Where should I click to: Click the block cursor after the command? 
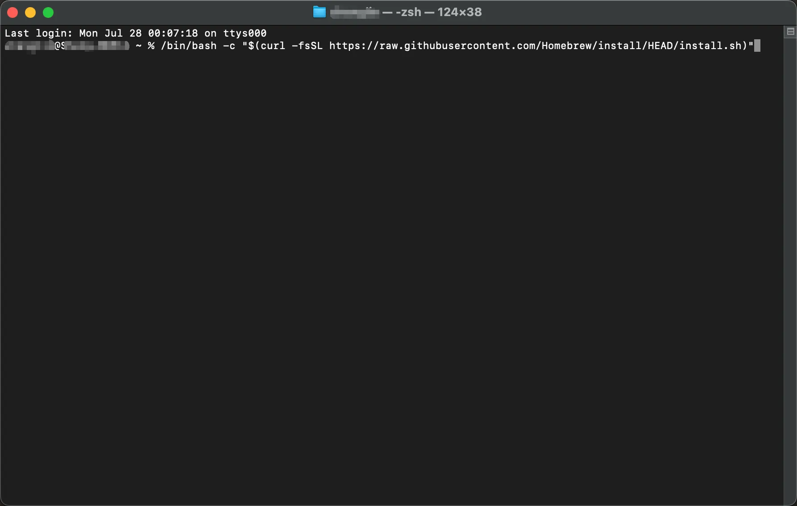757,46
